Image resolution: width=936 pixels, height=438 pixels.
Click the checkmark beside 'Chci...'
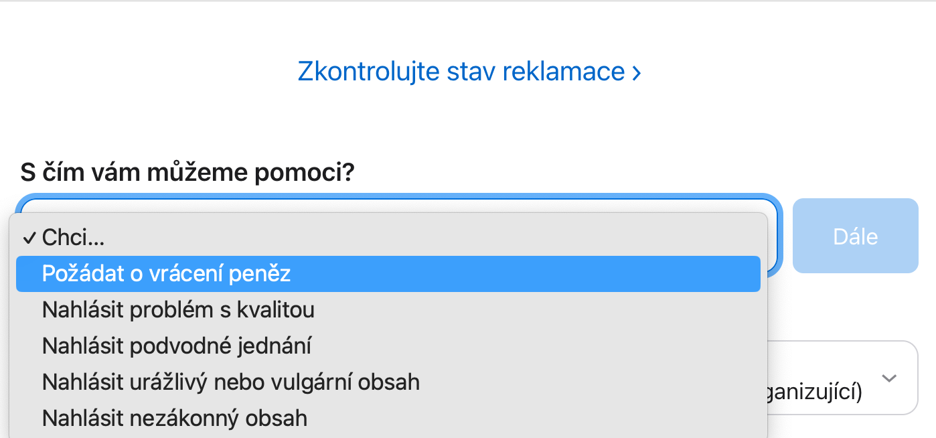click(28, 237)
